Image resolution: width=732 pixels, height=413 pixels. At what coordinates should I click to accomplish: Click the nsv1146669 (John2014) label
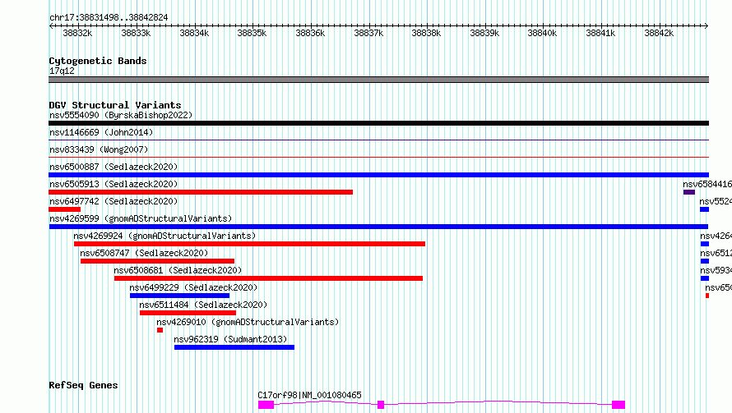click(101, 132)
